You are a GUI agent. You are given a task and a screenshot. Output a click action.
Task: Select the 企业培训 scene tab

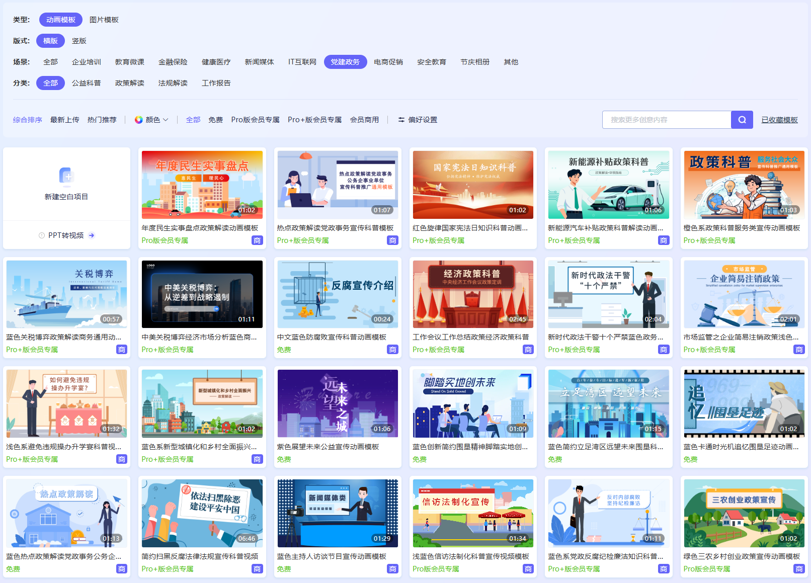(x=86, y=62)
